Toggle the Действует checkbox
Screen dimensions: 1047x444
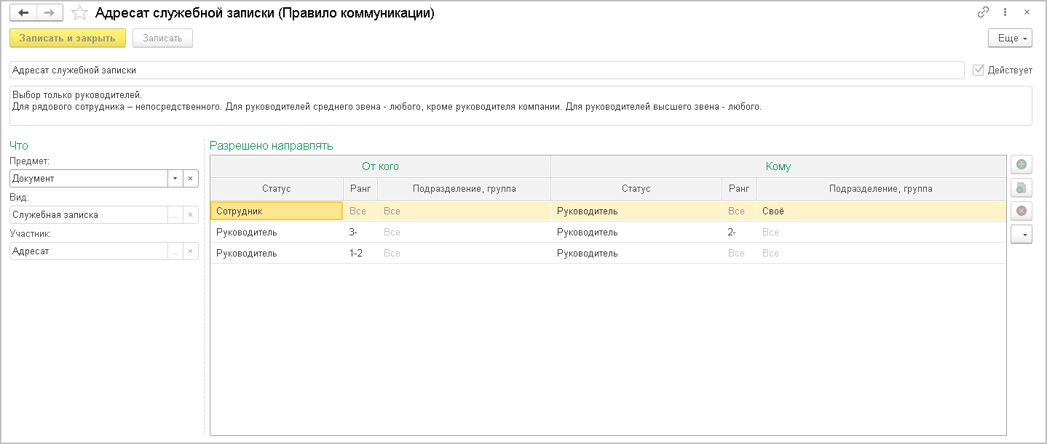[x=979, y=70]
